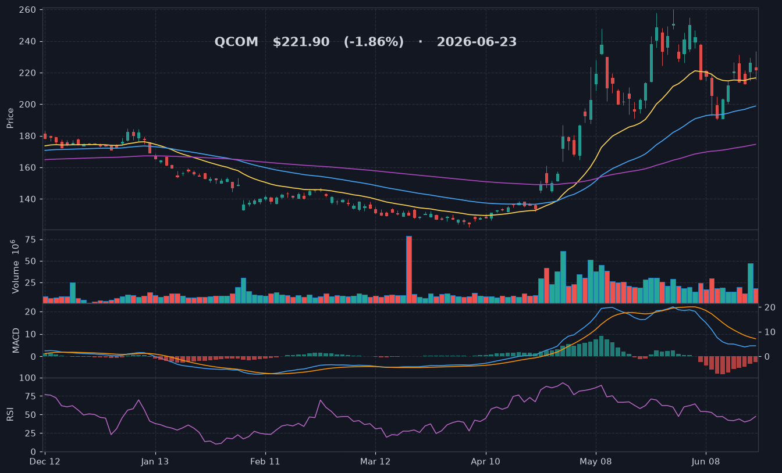Click the RSI axis label
This screenshot has height=473, width=782.
[x=10, y=414]
